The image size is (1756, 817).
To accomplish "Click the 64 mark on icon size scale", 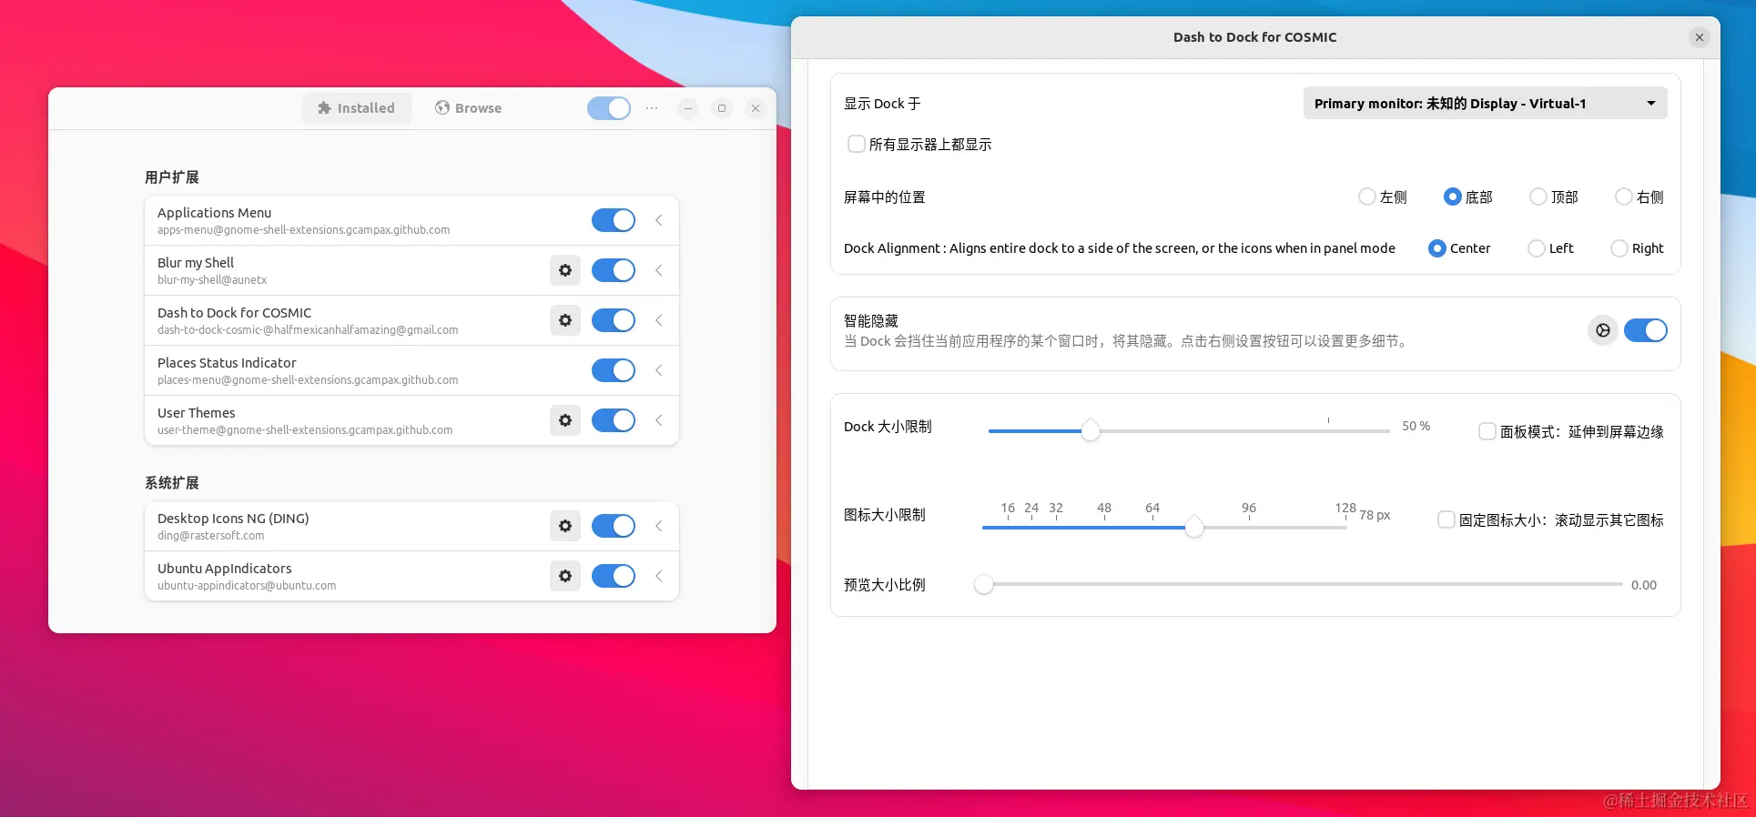I will pos(1152,508).
